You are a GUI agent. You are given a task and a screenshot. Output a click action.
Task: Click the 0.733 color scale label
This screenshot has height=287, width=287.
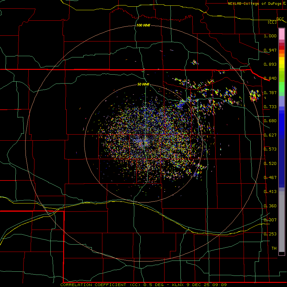270,107
